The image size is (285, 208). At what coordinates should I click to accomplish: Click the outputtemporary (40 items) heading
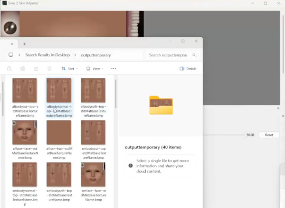(153, 147)
